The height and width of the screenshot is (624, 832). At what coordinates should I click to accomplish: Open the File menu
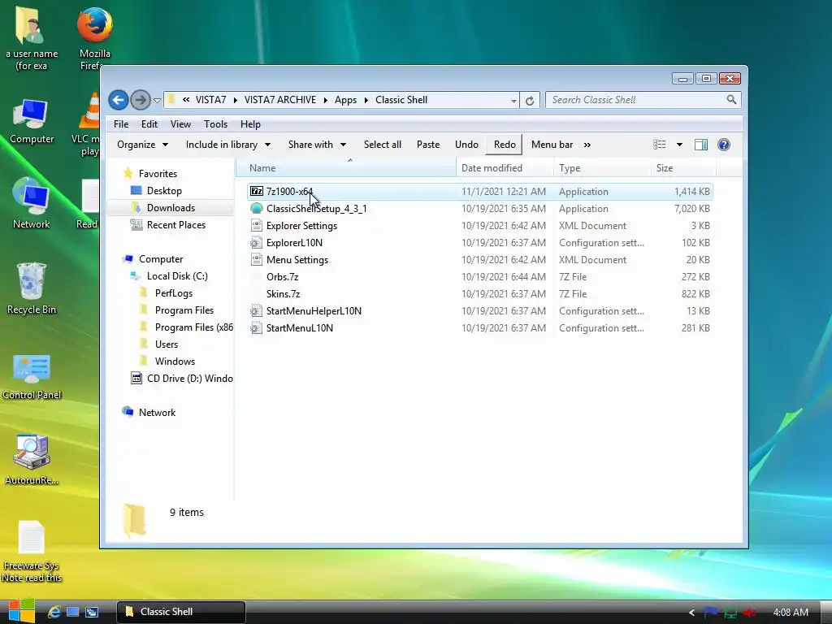[121, 124]
